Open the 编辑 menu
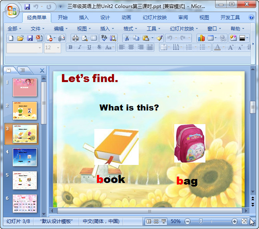 click(x=61, y=29)
